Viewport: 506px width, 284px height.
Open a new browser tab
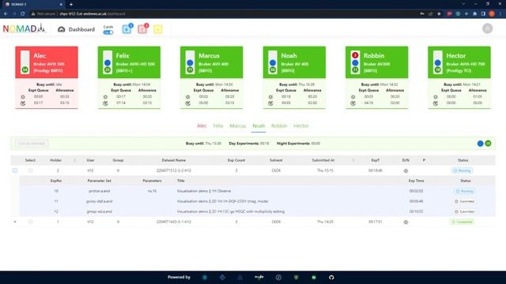tap(71, 5)
